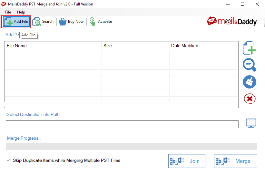Click the Size column header
265x175 pixels.
[135, 46]
